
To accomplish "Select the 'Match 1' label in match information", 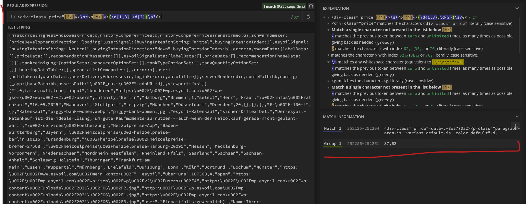I will point(332,129).
